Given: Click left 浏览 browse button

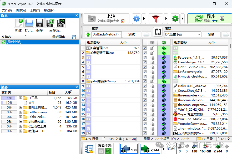Looking at the screenshot, I should tap(132, 35).
